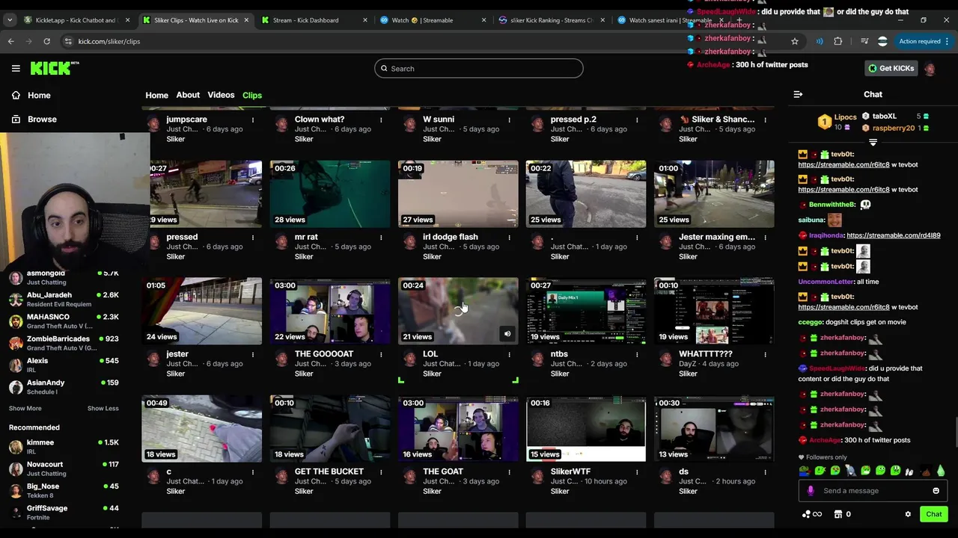
Task: Open the ds clip thumbnail
Action: (x=714, y=429)
